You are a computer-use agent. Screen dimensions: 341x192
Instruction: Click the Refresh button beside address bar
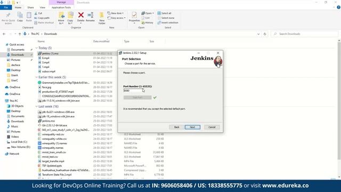[265, 34]
